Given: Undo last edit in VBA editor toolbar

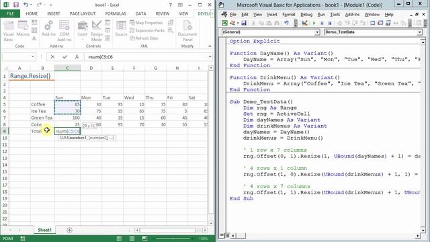Looking at the screenshot, I should pos(286,23).
